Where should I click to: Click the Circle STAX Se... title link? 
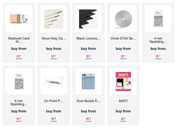(123, 38)
